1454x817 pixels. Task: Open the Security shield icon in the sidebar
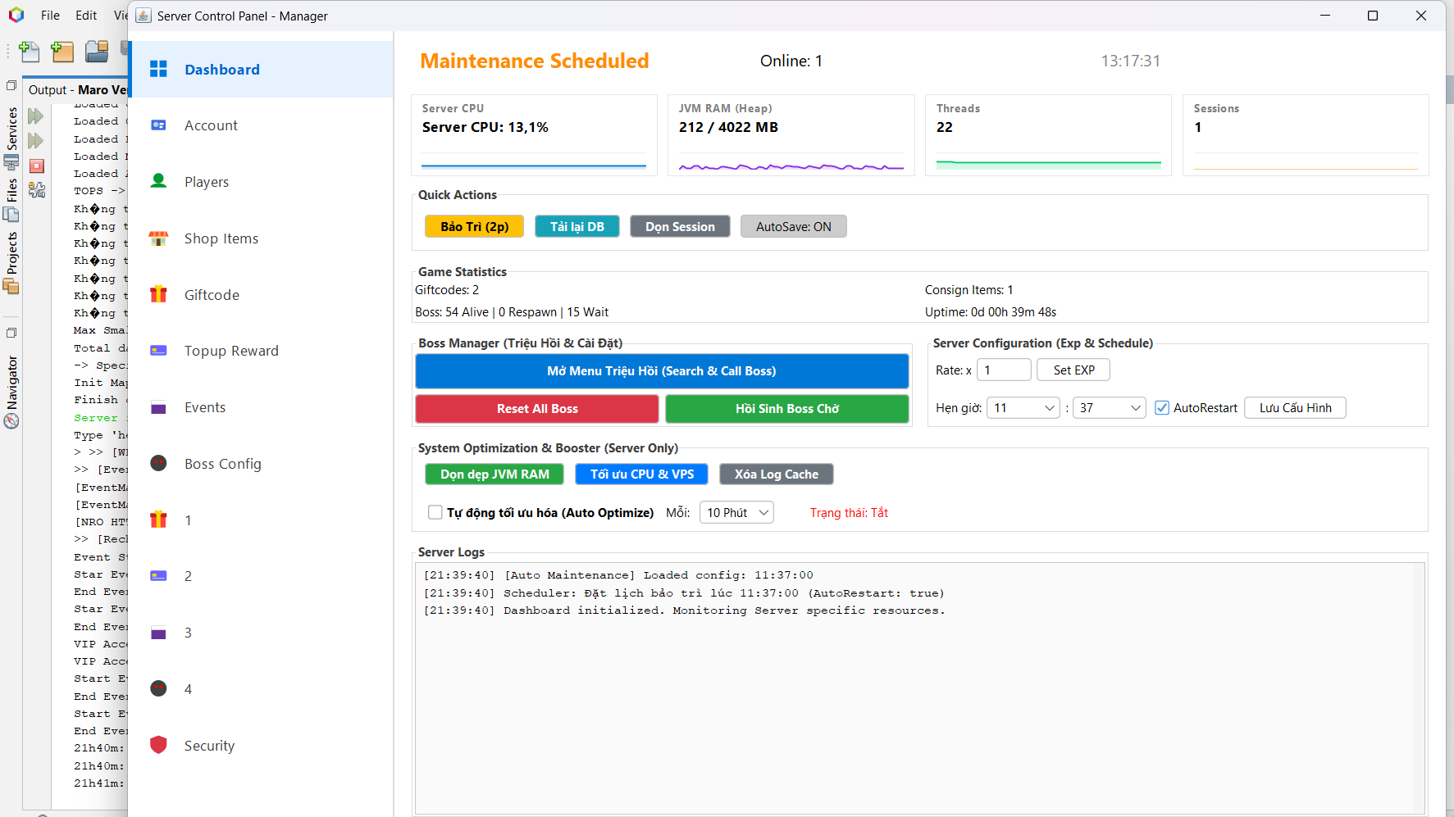pos(158,745)
